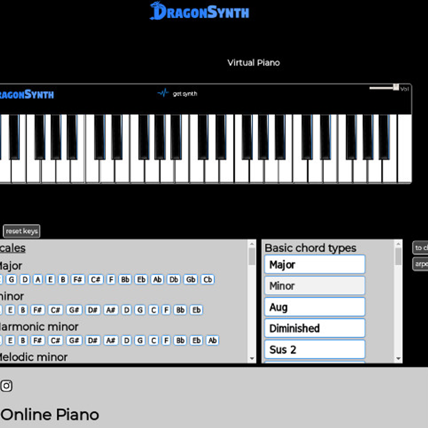Toggle the highlighted Minor chord type
The width and height of the screenshot is (428, 428).
click(314, 286)
